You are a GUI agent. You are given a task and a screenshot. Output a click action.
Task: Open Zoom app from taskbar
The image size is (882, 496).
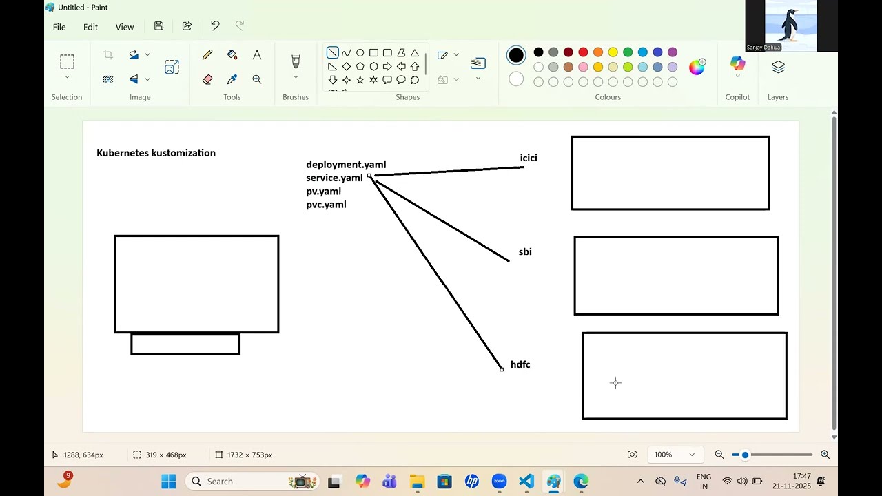[500, 482]
